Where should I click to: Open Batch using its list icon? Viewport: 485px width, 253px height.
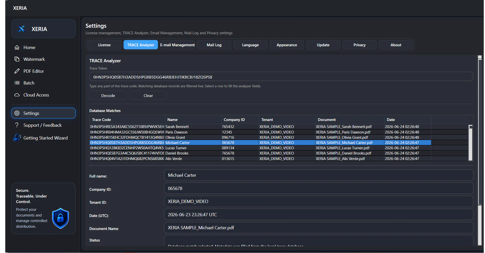[x=17, y=83]
